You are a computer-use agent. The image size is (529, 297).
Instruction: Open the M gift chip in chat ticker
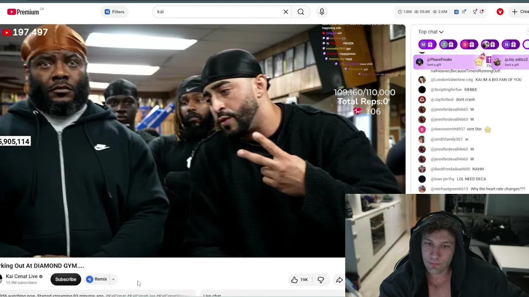tap(427, 45)
